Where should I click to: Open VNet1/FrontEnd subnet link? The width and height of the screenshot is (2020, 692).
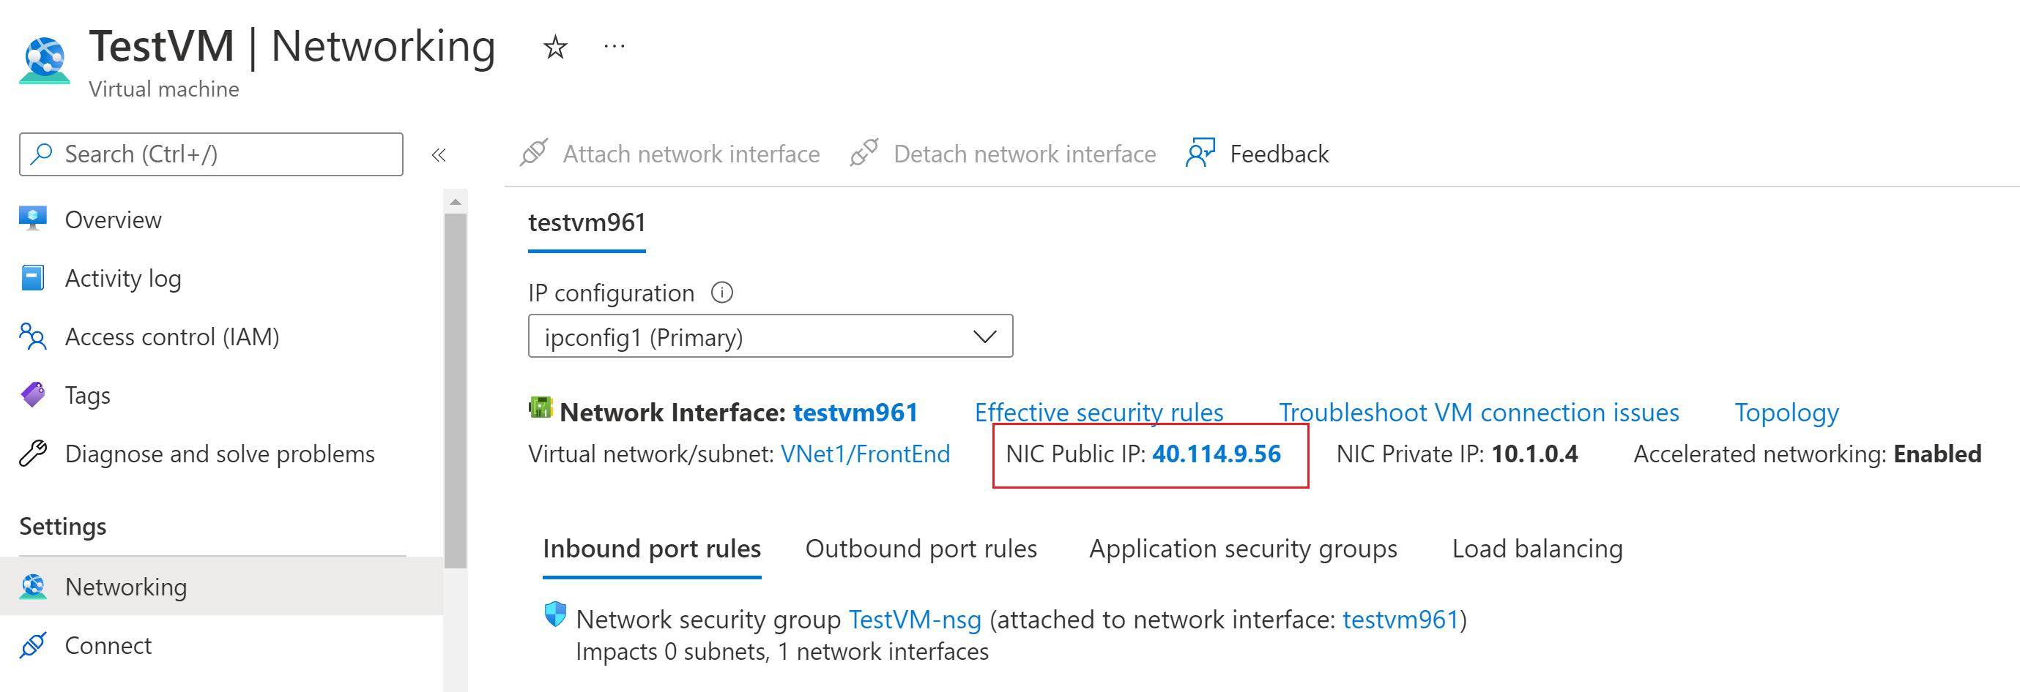[x=865, y=454]
